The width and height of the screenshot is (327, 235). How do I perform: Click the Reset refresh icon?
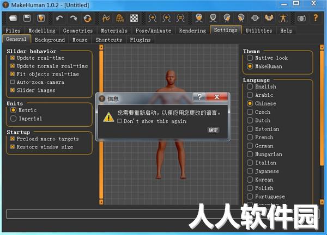(87, 18)
